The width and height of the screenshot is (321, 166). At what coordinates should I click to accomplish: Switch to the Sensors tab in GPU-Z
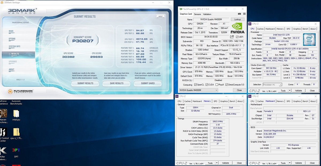197,14
